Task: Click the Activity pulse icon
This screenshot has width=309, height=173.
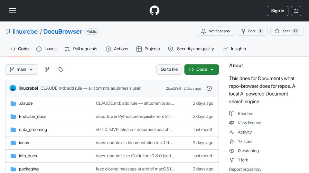Action: (x=232, y=132)
